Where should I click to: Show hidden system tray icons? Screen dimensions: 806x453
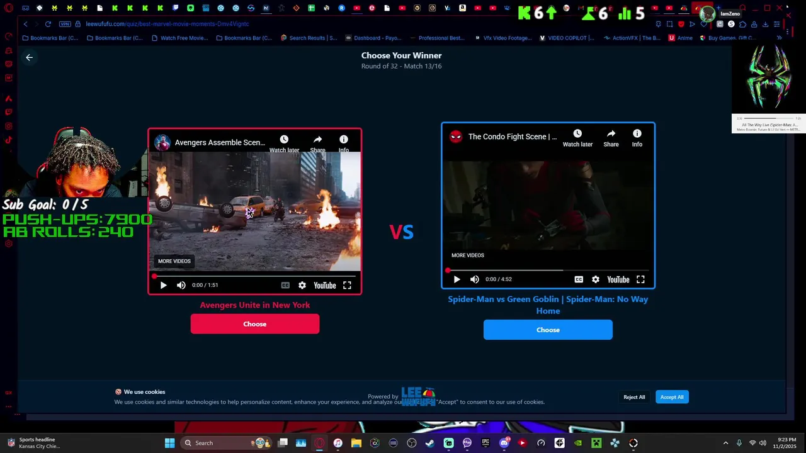click(725, 443)
